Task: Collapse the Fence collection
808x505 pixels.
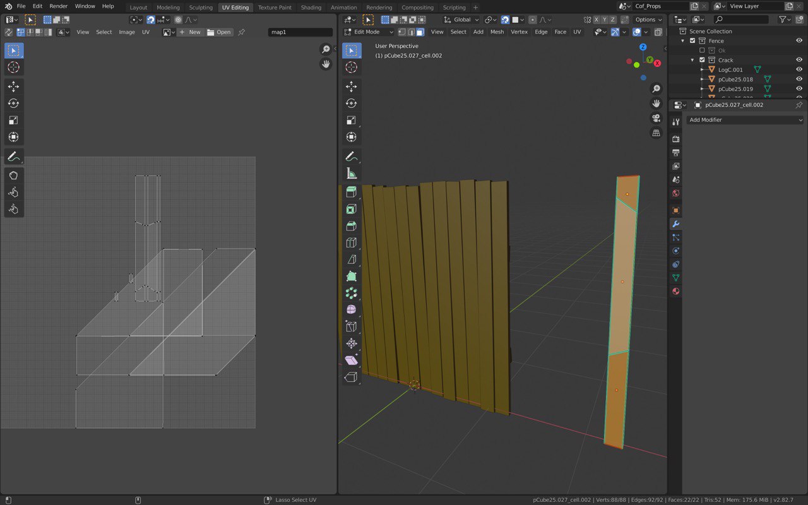Action: coord(682,41)
